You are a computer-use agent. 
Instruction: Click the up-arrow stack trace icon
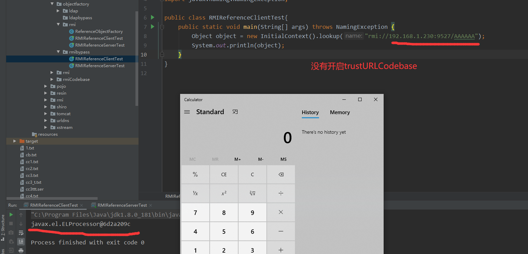click(x=21, y=215)
